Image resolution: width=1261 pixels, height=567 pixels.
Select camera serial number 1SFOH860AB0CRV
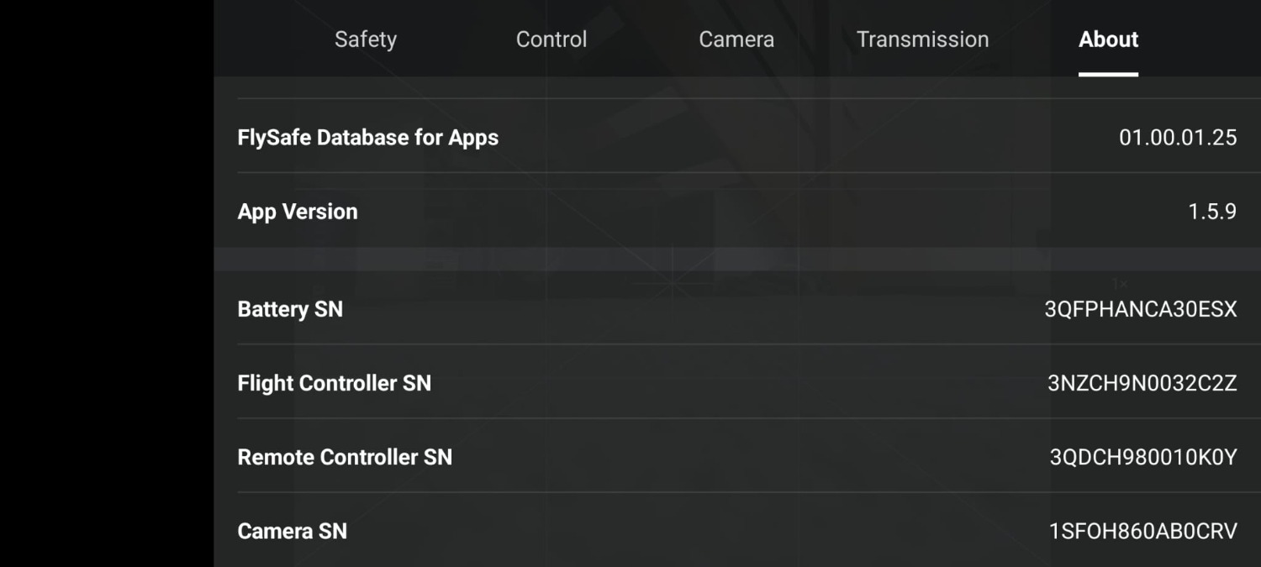[1142, 531]
